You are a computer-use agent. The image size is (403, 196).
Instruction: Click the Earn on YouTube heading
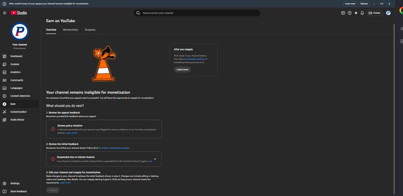(60, 21)
